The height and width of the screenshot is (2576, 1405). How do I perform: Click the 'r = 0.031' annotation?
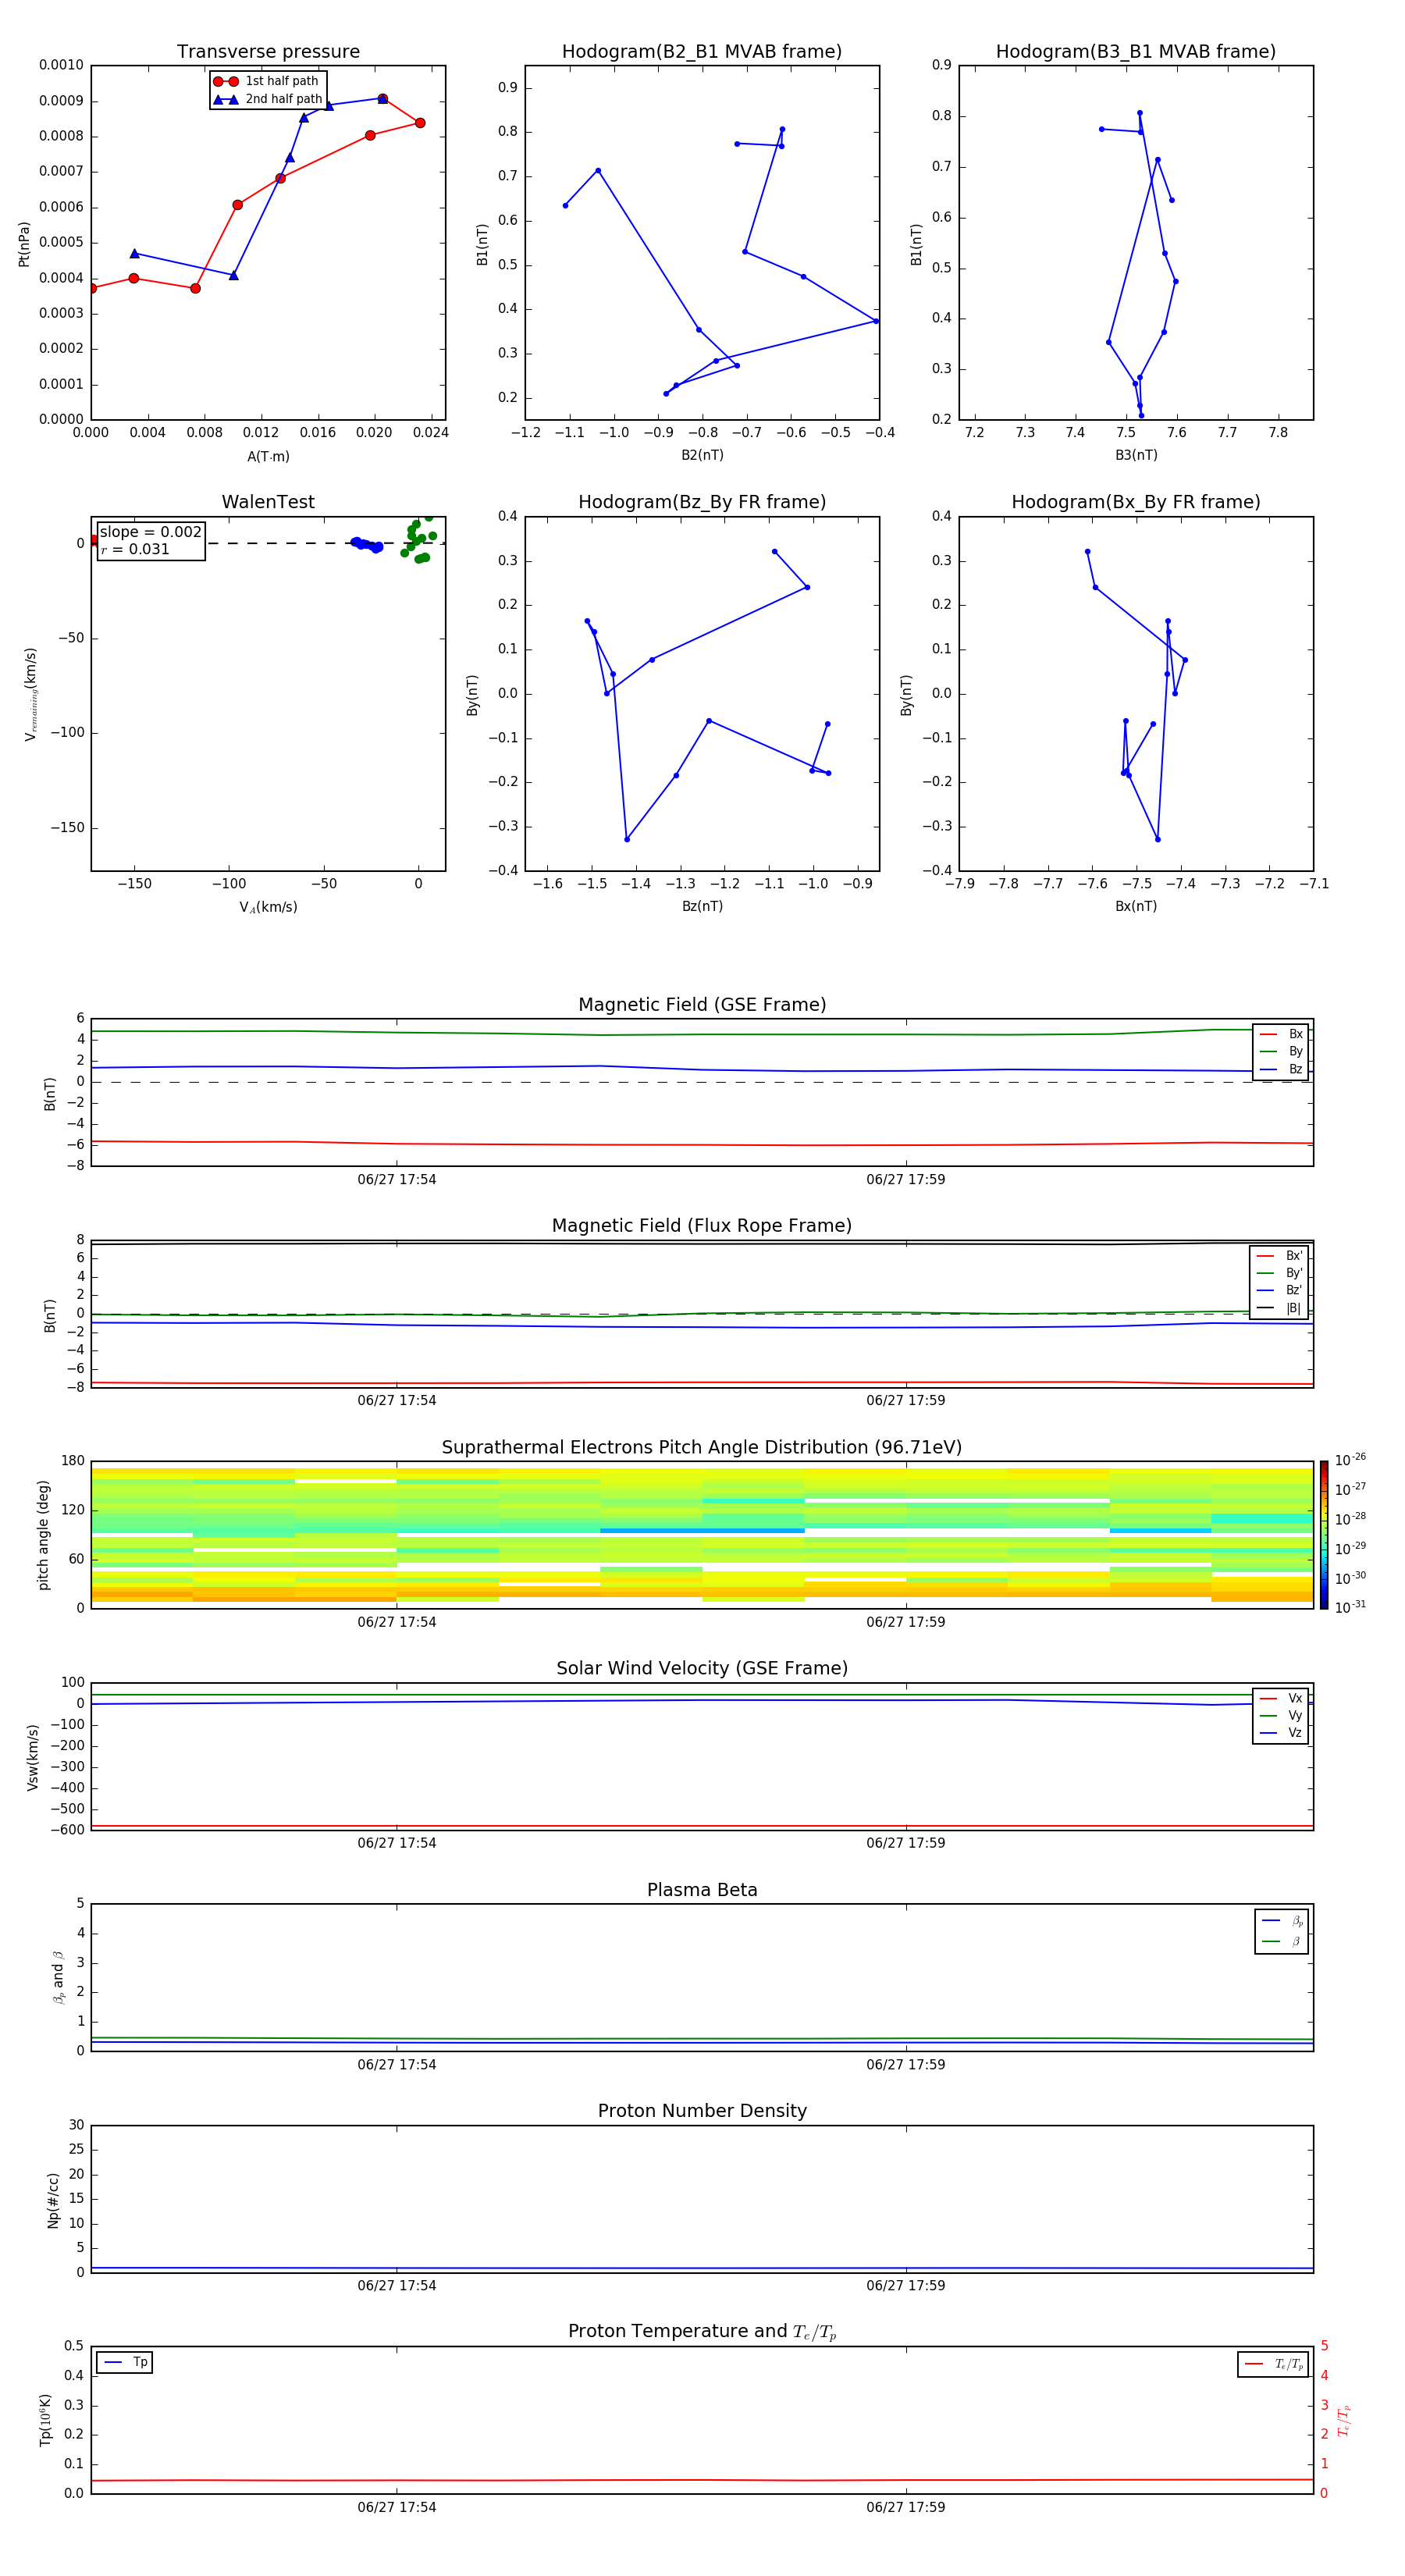click(135, 549)
